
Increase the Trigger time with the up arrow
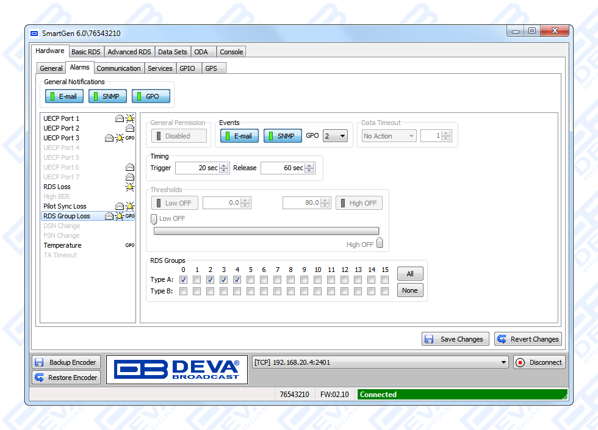point(224,165)
